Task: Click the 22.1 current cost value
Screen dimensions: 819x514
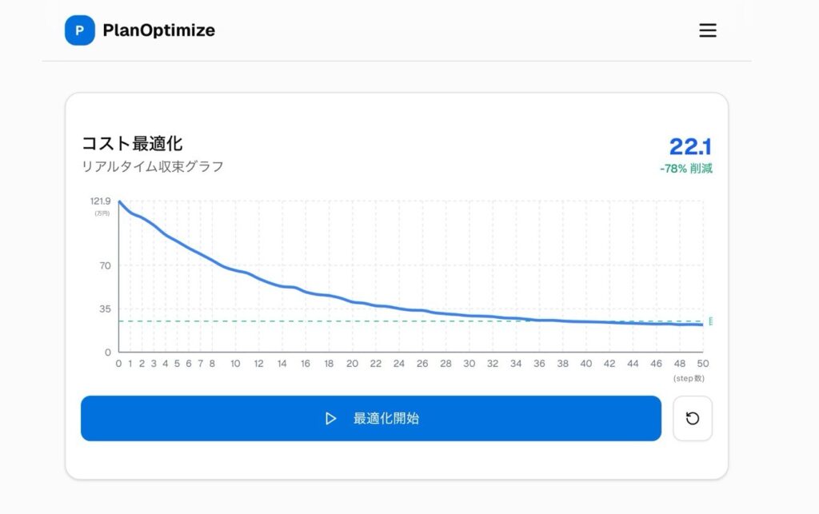Action: pos(690,147)
